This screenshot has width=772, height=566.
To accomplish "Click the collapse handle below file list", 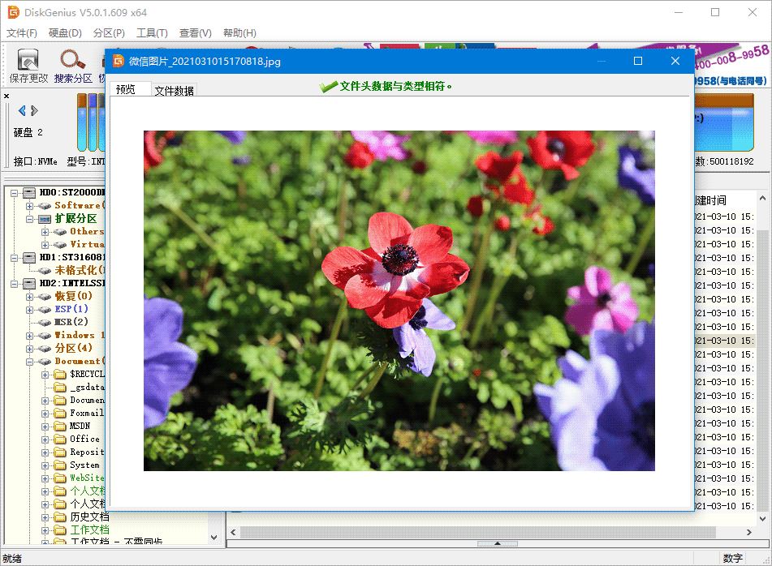I will pyautogui.click(x=498, y=543).
